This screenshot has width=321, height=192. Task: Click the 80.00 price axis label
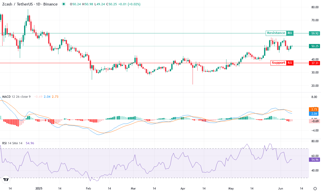point(315,7)
